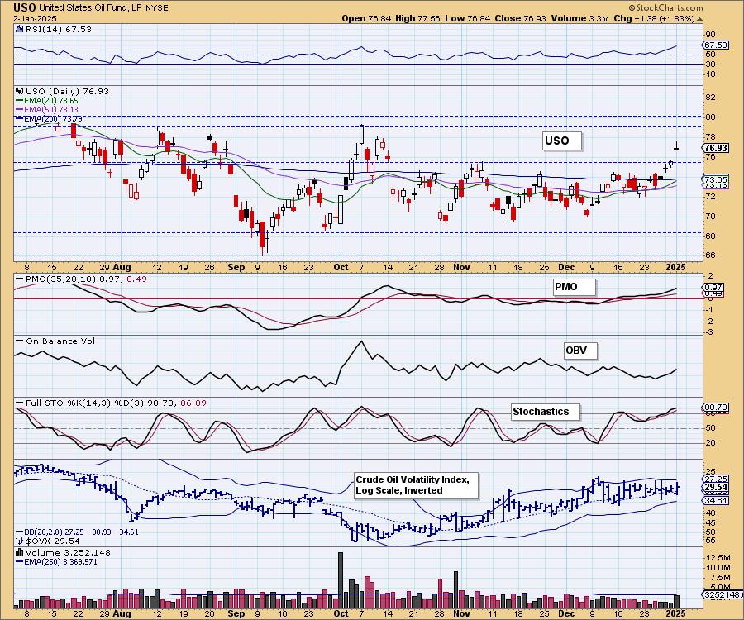
Task: Click the 'PMO(35,20,10) 0.97, 0.49' label
Action: (x=86, y=279)
